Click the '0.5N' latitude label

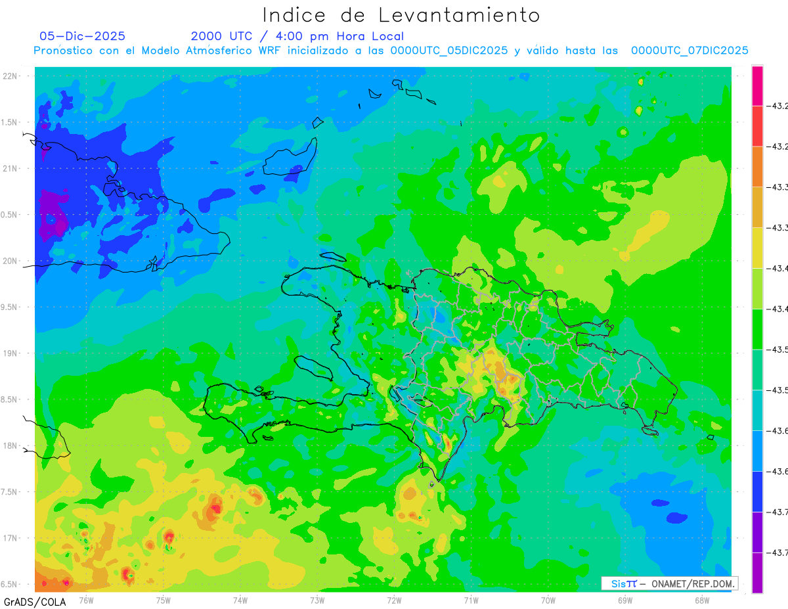coord(9,215)
